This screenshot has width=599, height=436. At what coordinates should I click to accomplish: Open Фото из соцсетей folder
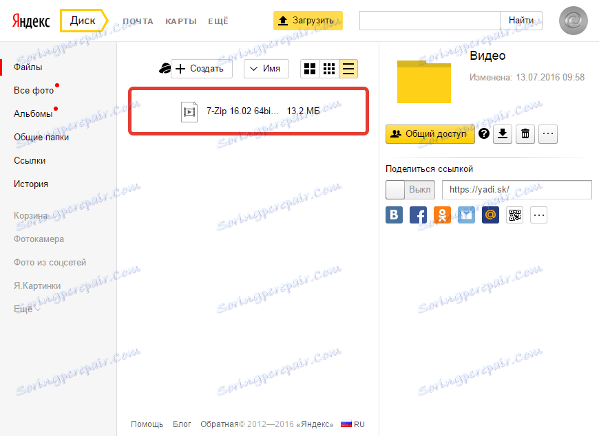tap(50, 263)
